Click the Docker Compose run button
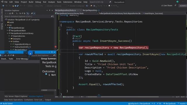187x105 pixels. coord(76,6)
